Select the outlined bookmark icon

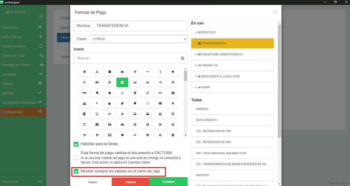(x=147, y=103)
